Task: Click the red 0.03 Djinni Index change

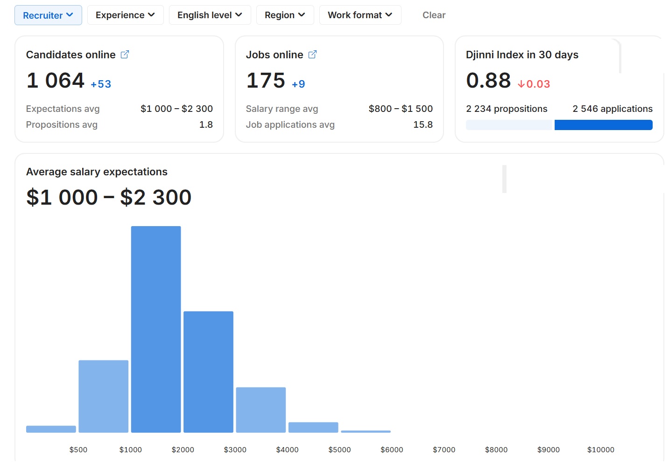Action: [534, 84]
